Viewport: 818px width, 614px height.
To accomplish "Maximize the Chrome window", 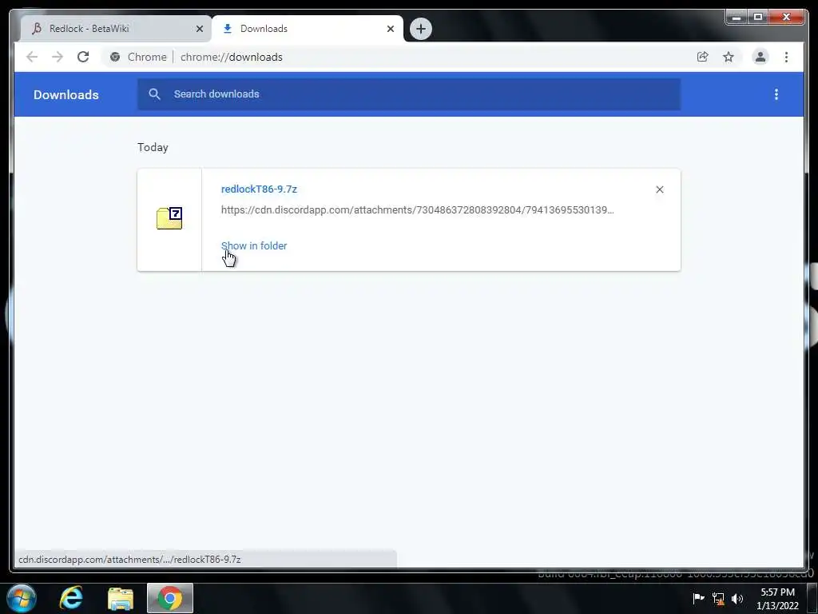I will [757, 18].
